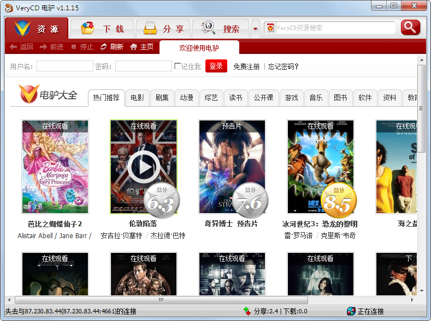Click the 杰拉德·巴特 actor link
431x321 pixels.
pyautogui.click(x=168, y=236)
